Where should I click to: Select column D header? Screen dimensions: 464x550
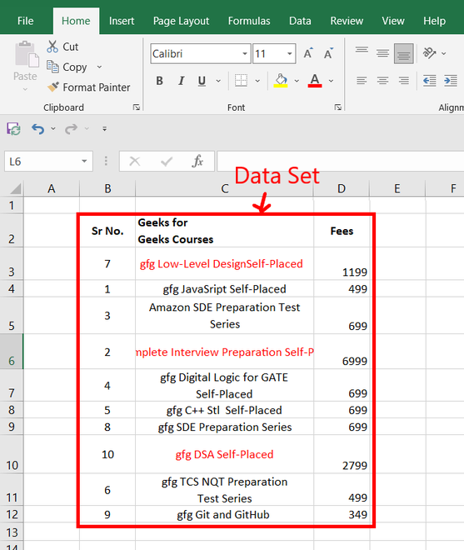342,188
